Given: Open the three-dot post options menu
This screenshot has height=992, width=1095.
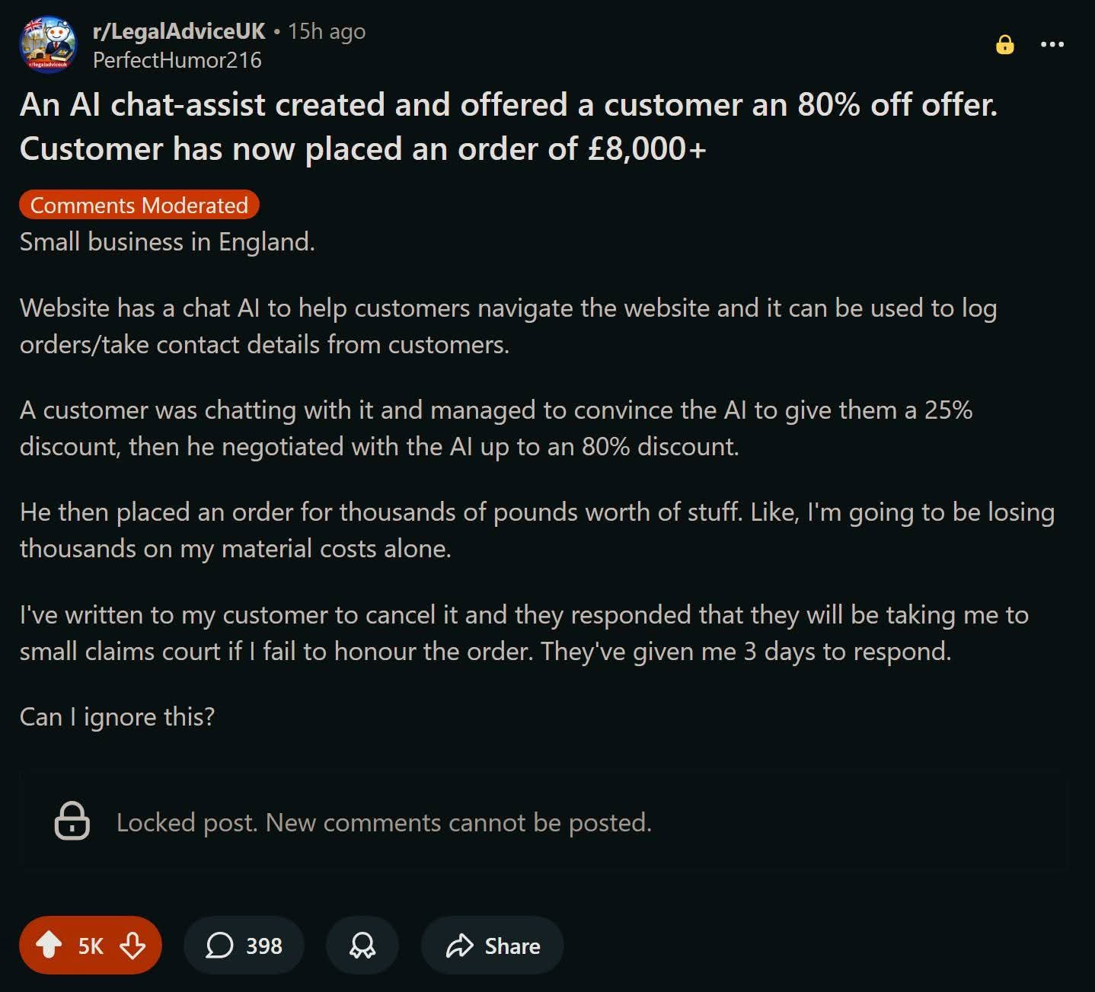Looking at the screenshot, I should tap(1052, 44).
